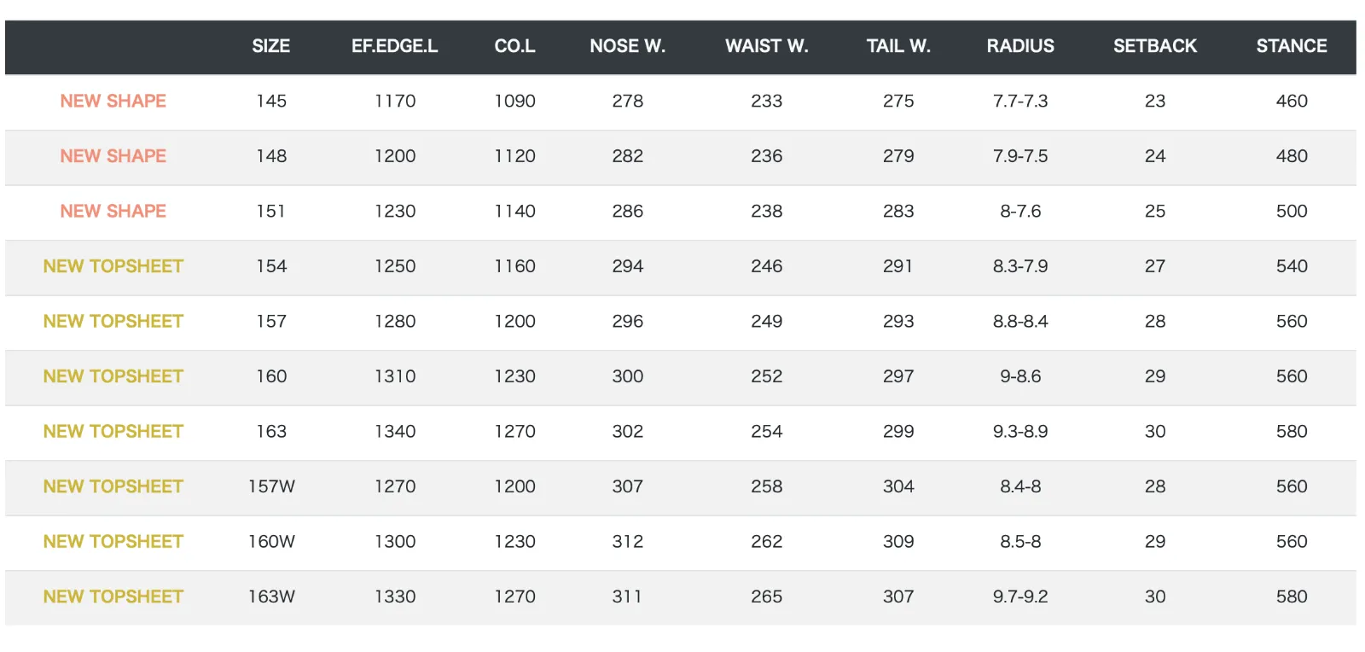Click NEW SHAPE label in 151 row
Viewport: 1365px width, 652px height.
[113, 211]
